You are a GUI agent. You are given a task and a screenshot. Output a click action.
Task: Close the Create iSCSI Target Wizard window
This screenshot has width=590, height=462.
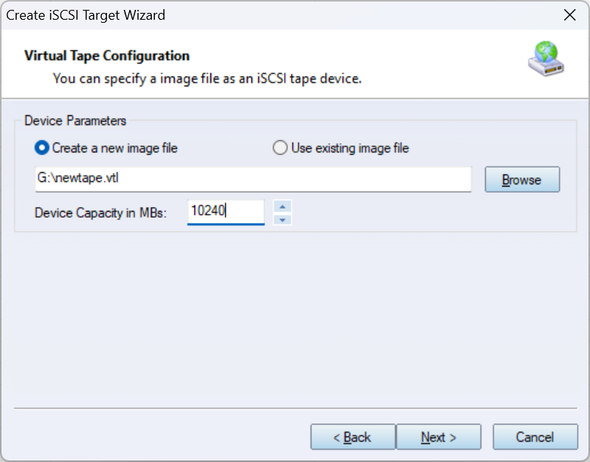[x=569, y=15]
